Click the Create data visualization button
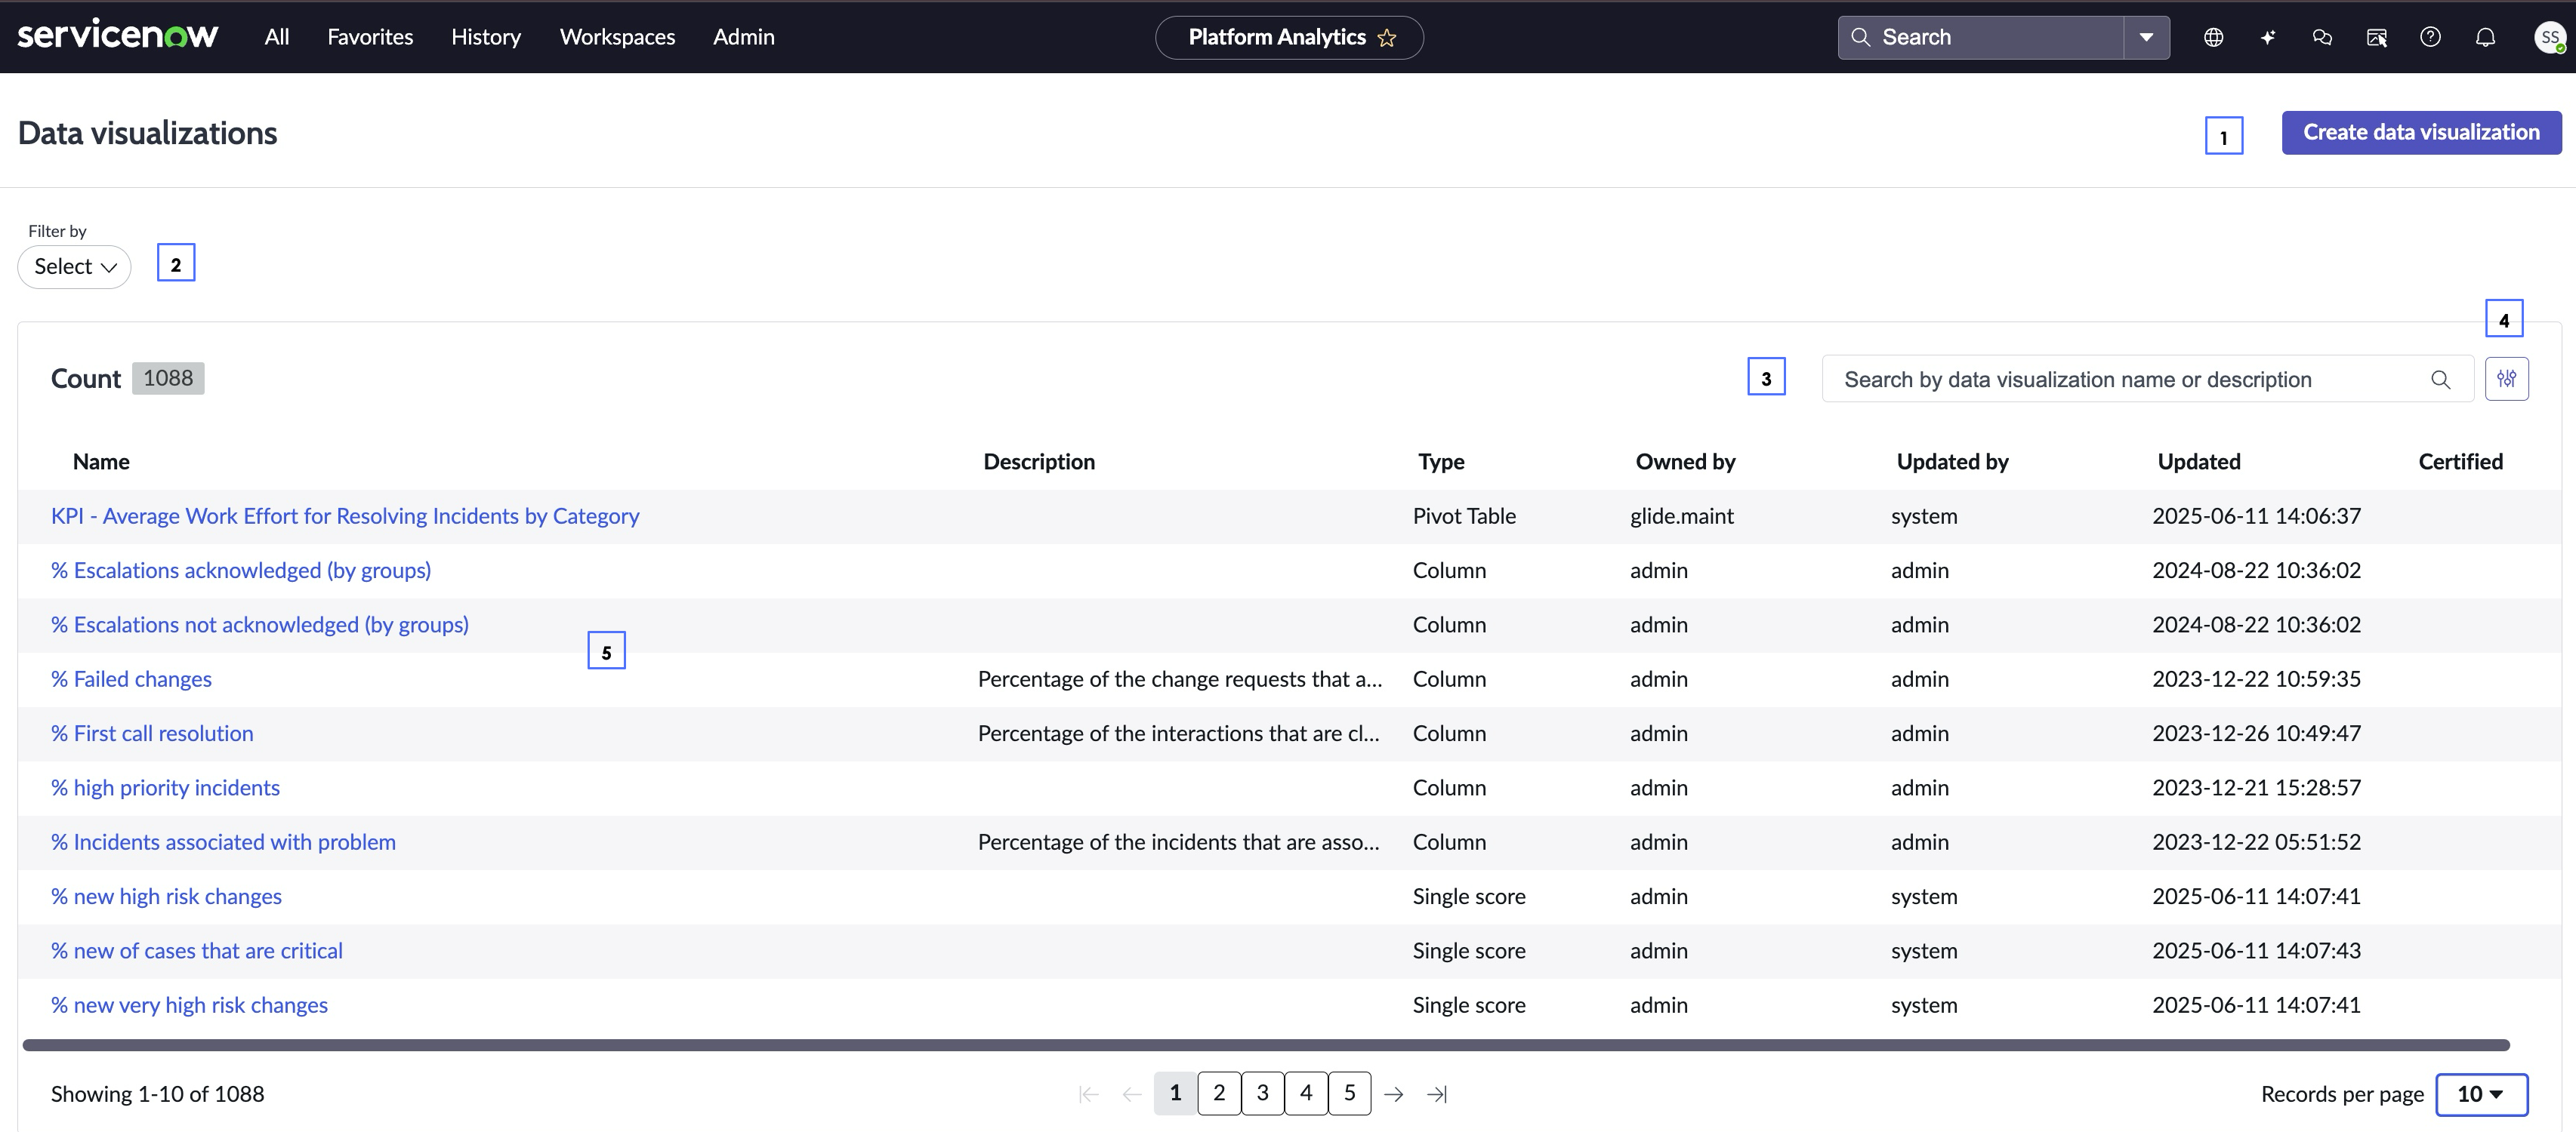2576x1132 pixels. point(2421,132)
